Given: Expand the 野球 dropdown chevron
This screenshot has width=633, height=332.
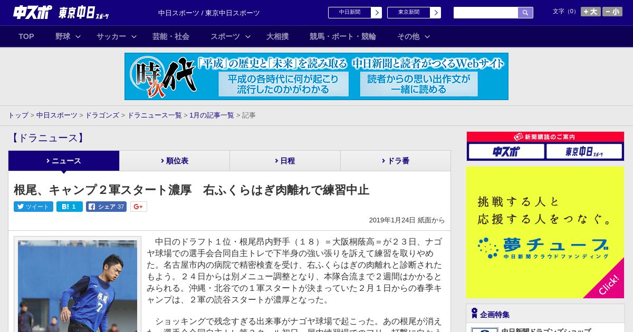Looking at the screenshot, I should pyautogui.click(x=78, y=36).
